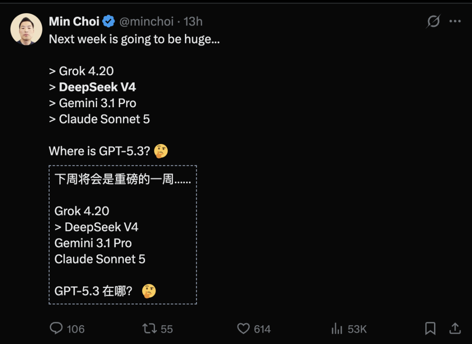The width and height of the screenshot is (472, 344).
Task: Click the 614 likes count
Action: 262,329
